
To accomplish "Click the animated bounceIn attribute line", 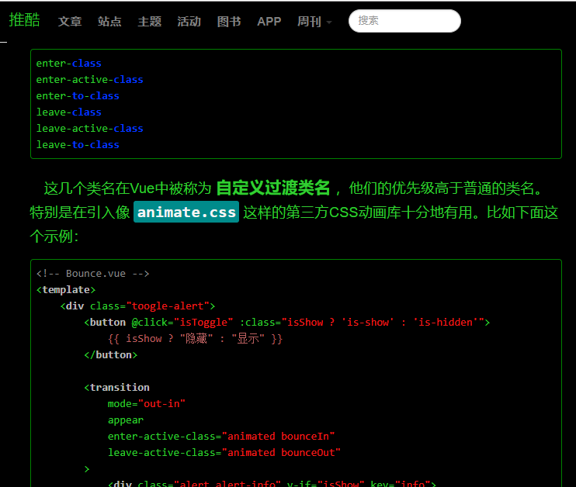I will 221,437.
